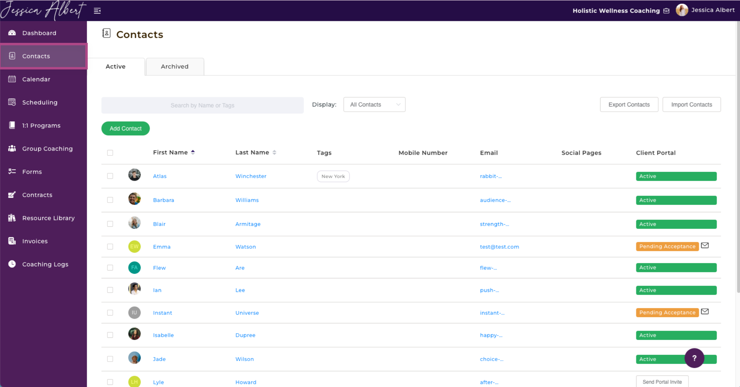
Task: Click the Search by Name or Tags field
Action: point(202,105)
